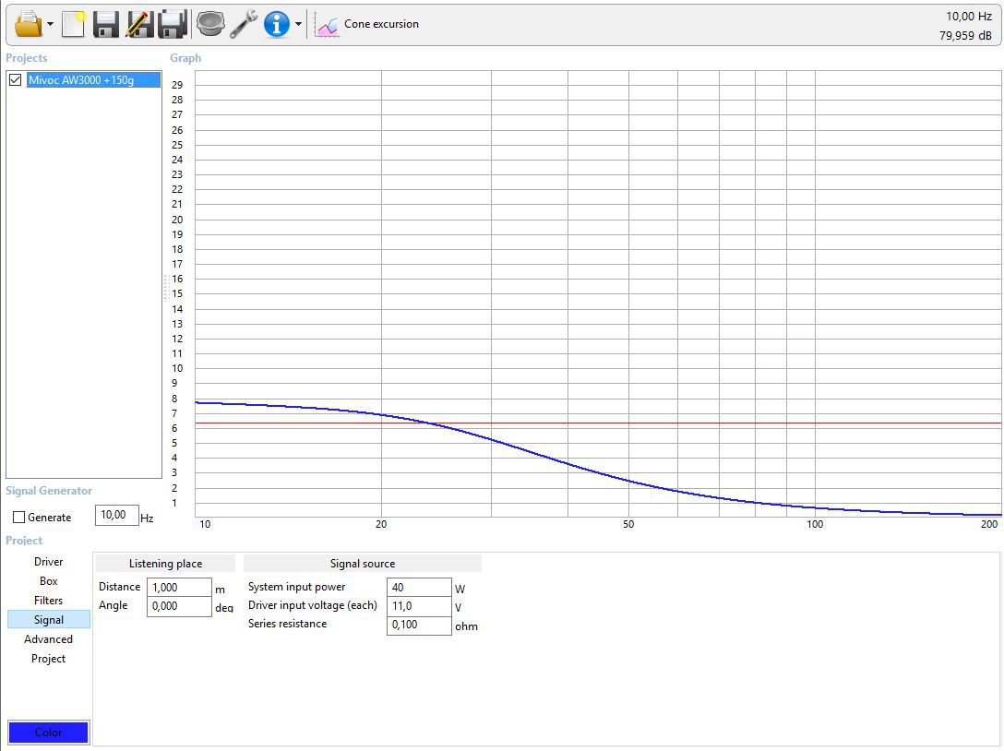This screenshot has height=751, width=1004.
Task: Click the System input power field
Action: point(419,587)
